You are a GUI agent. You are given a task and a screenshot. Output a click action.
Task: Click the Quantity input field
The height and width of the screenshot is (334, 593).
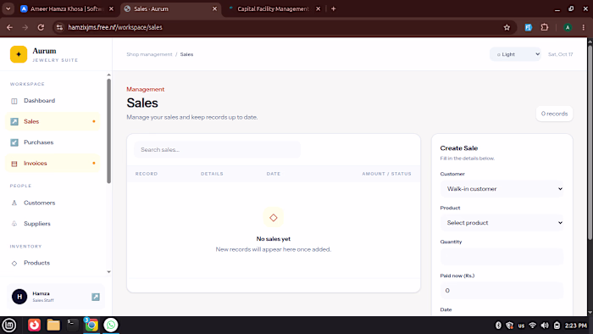point(502,257)
